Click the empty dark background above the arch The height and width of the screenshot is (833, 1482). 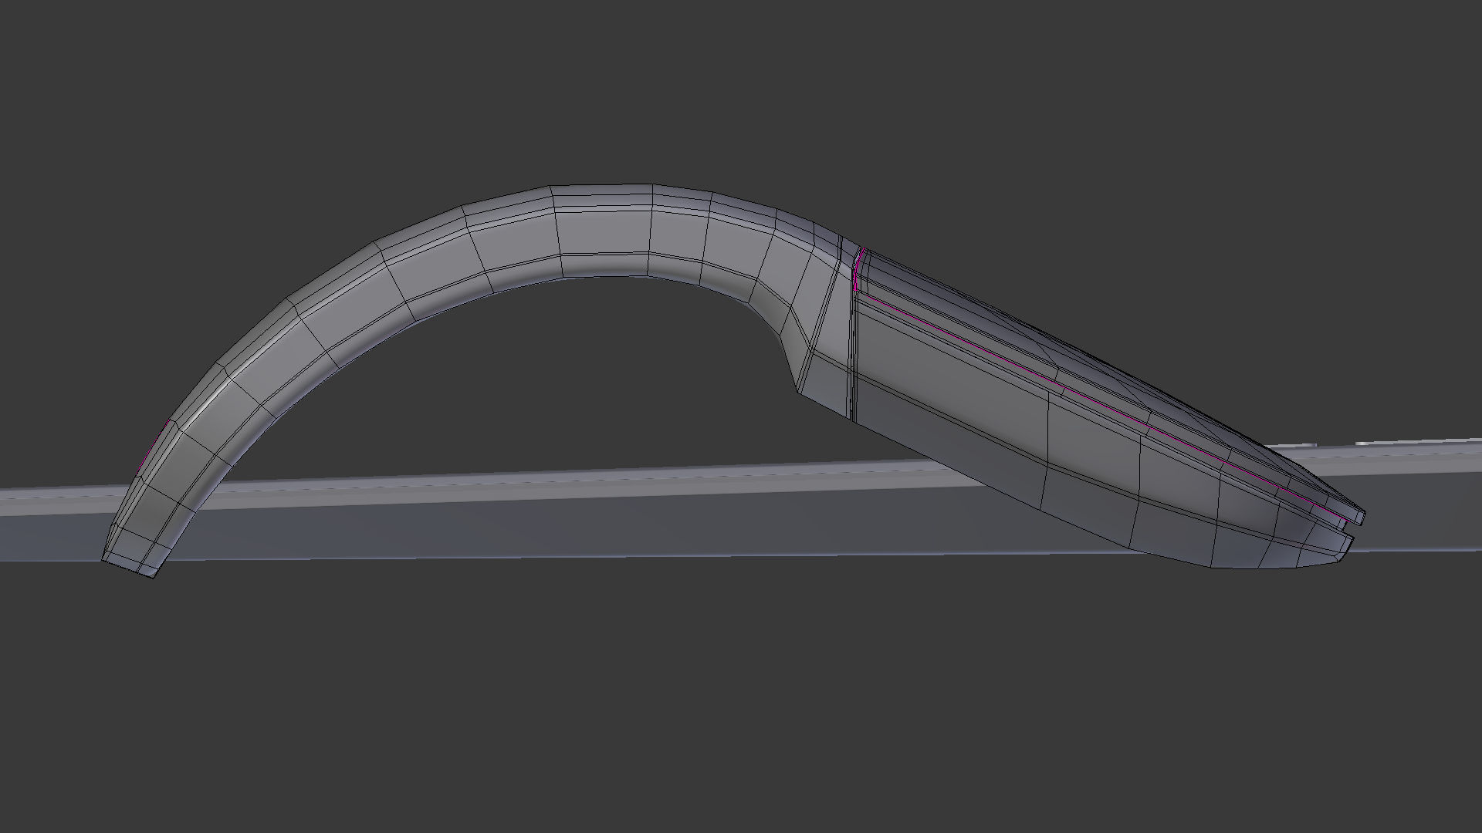(602, 93)
